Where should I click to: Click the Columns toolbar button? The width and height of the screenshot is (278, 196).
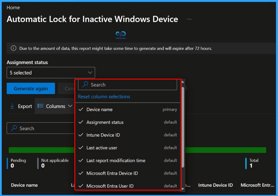[x=55, y=106]
